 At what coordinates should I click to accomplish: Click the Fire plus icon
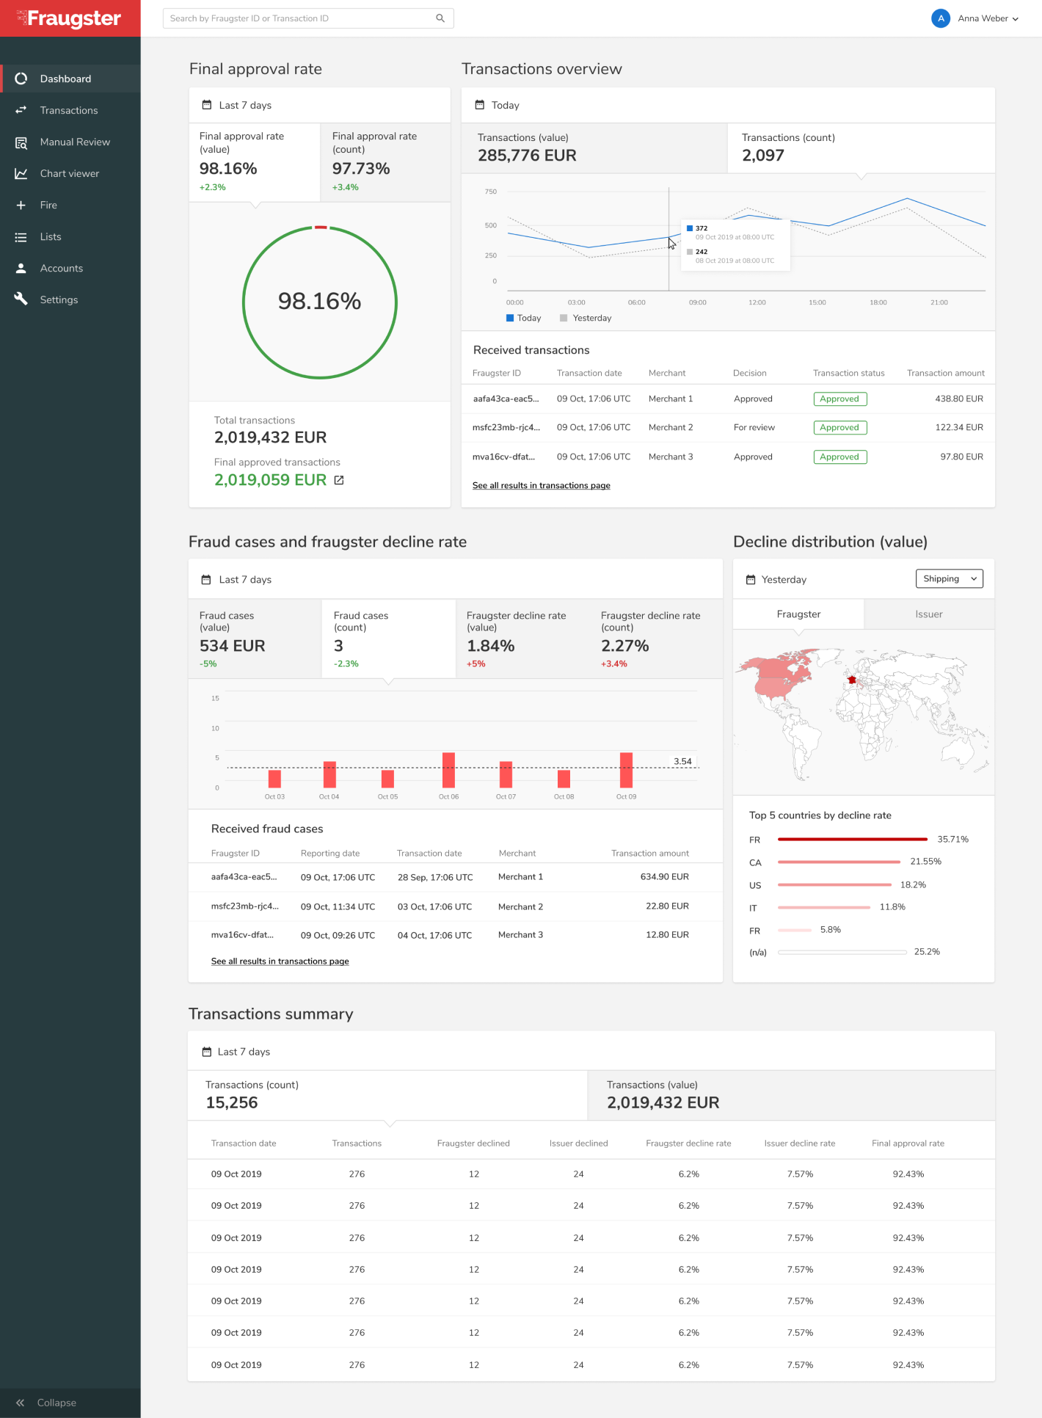click(21, 206)
